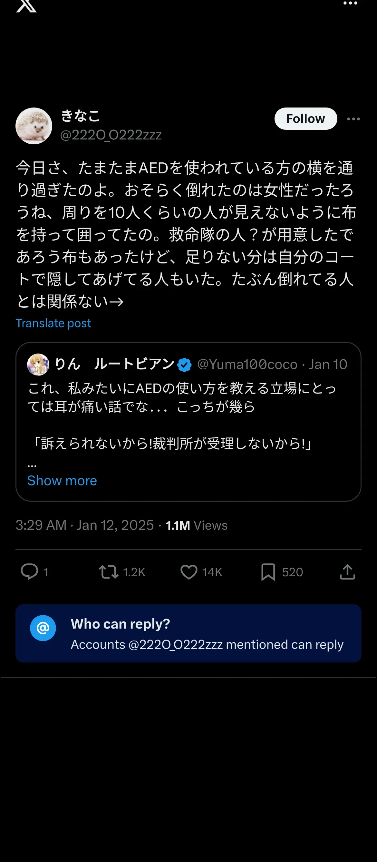Click Translate post link
The width and height of the screenshot is (377, 862).
pos(53,323)
